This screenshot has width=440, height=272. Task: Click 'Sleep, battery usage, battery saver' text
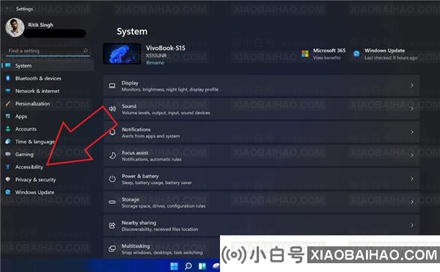157,183
